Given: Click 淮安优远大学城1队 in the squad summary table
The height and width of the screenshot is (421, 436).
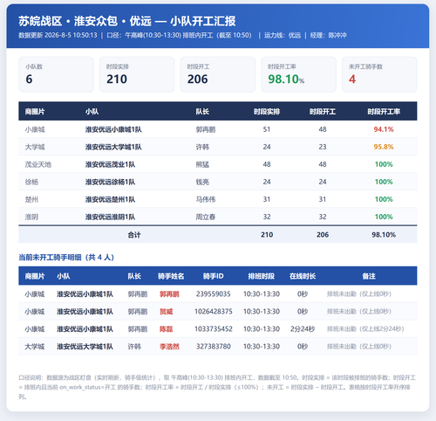Looking at the screenshot, I should click(113, 147).
